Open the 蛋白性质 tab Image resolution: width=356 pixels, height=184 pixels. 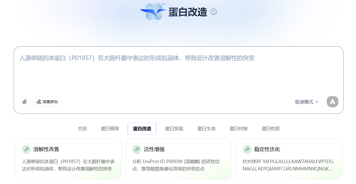click(x=271, y=129)
